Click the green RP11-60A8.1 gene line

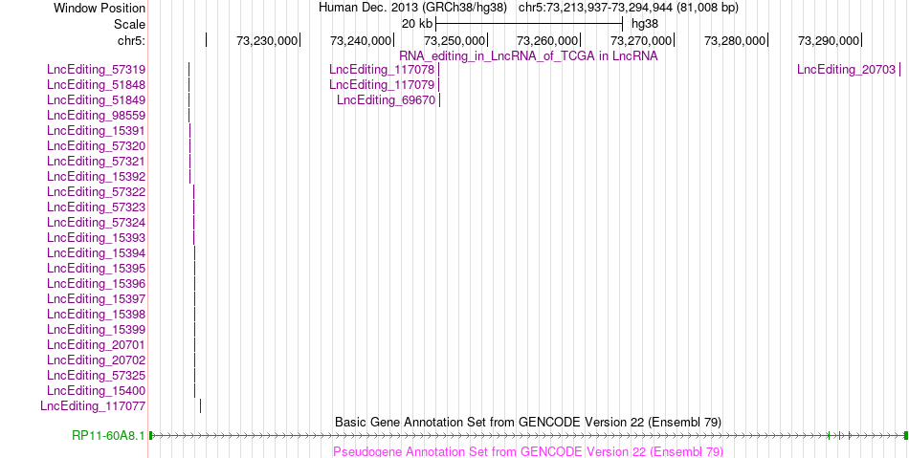click(x=528, y=435)
